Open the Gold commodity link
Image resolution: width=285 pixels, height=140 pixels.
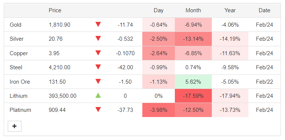click(16, 24)
